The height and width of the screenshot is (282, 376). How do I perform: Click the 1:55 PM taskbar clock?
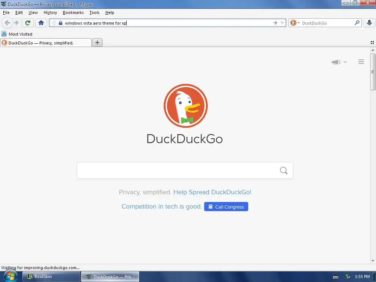pos(362,276)
